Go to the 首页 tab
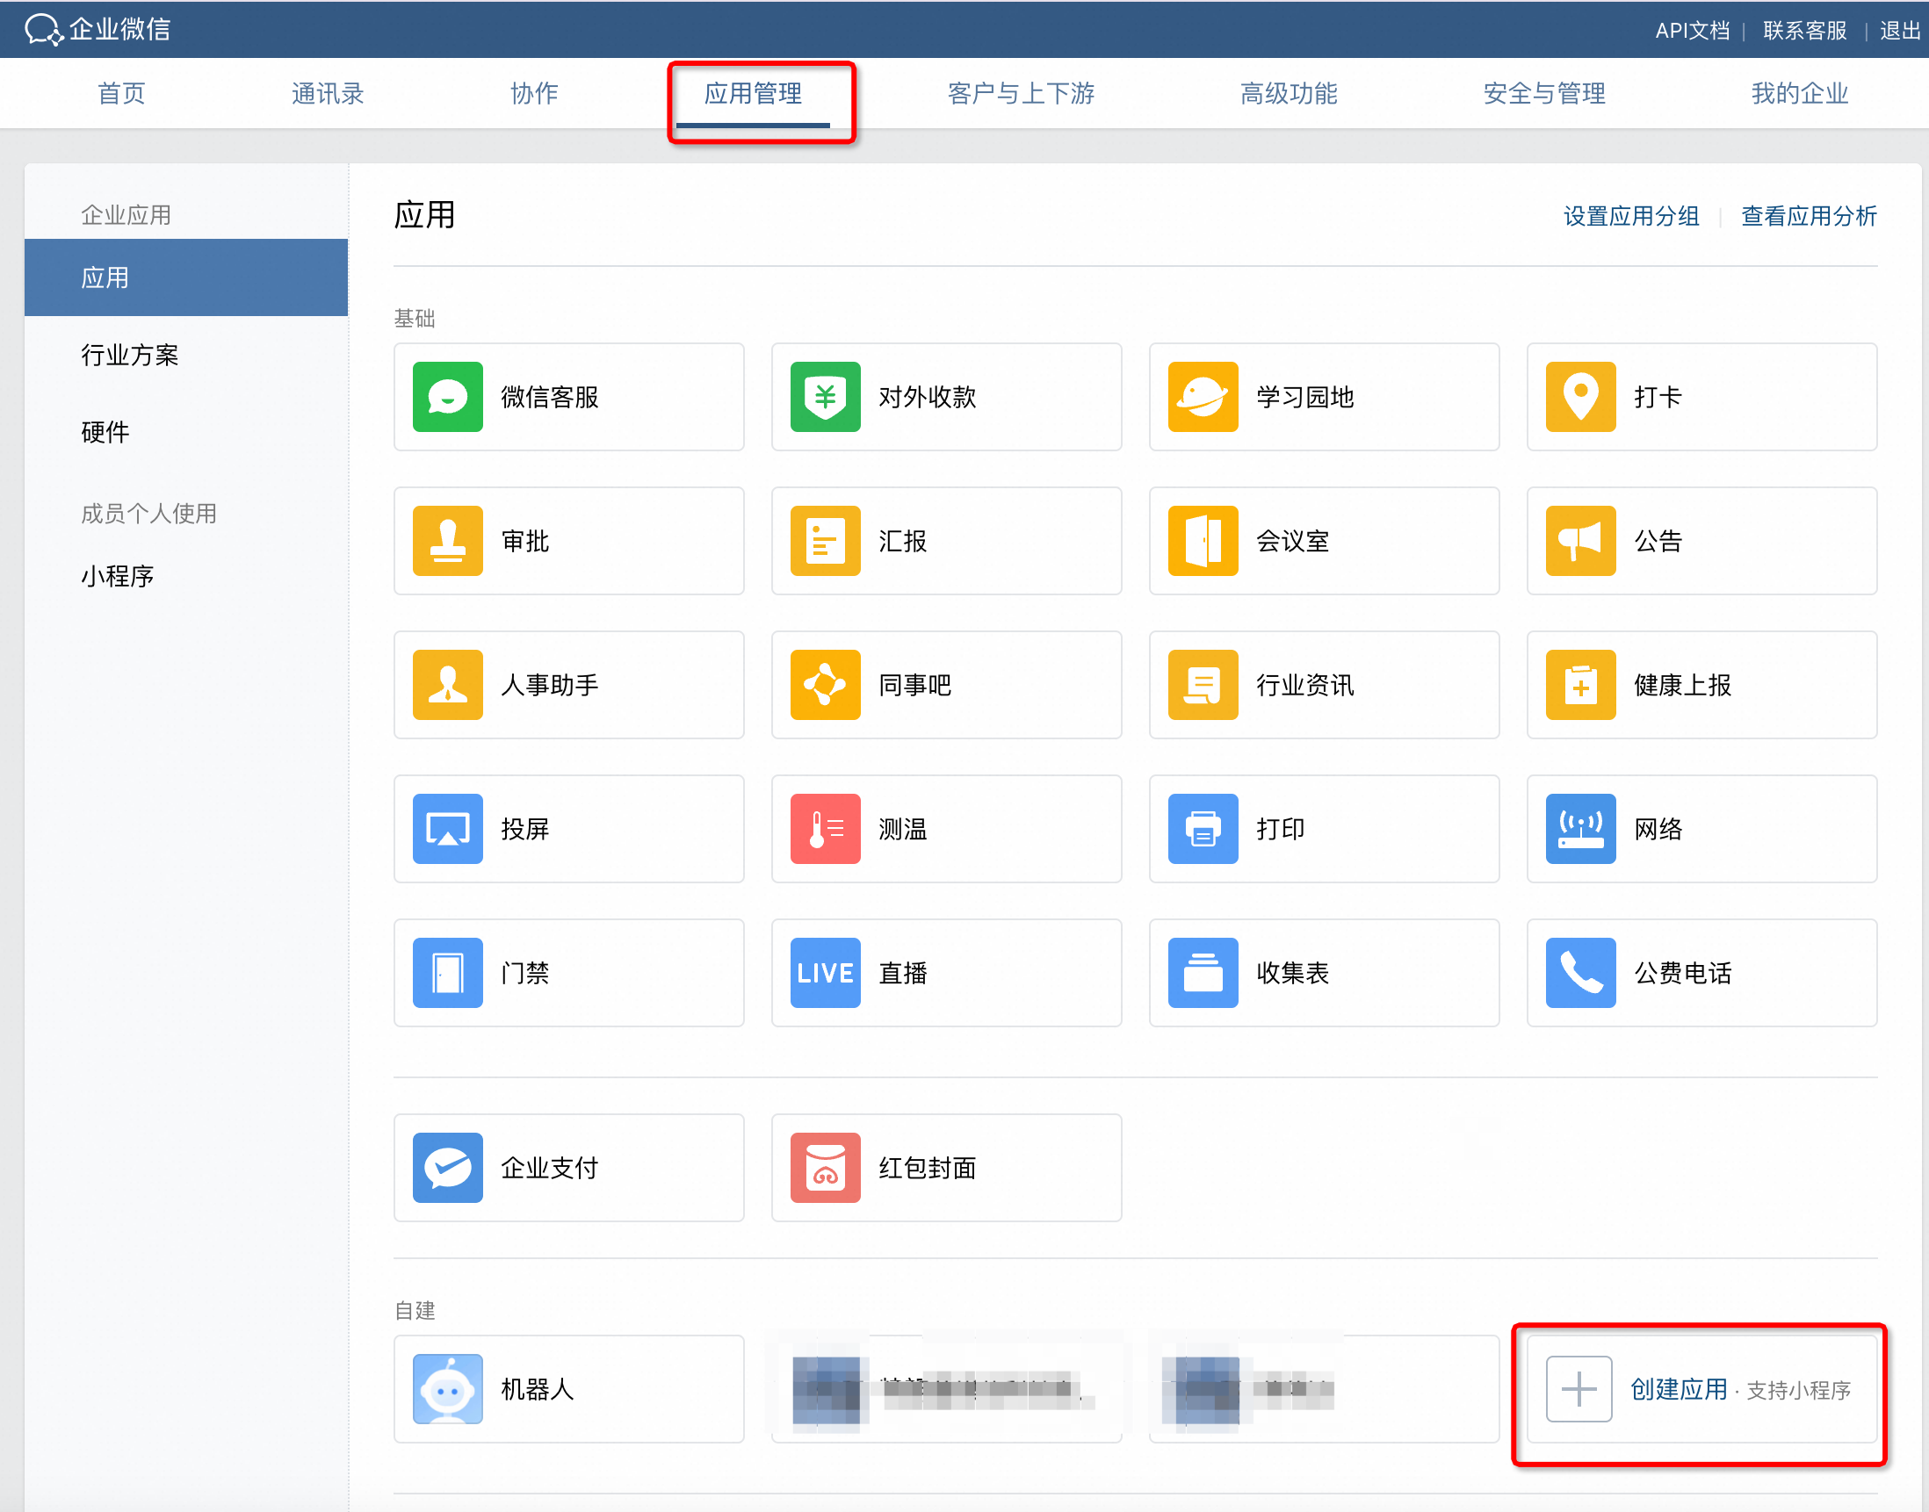 121,93
